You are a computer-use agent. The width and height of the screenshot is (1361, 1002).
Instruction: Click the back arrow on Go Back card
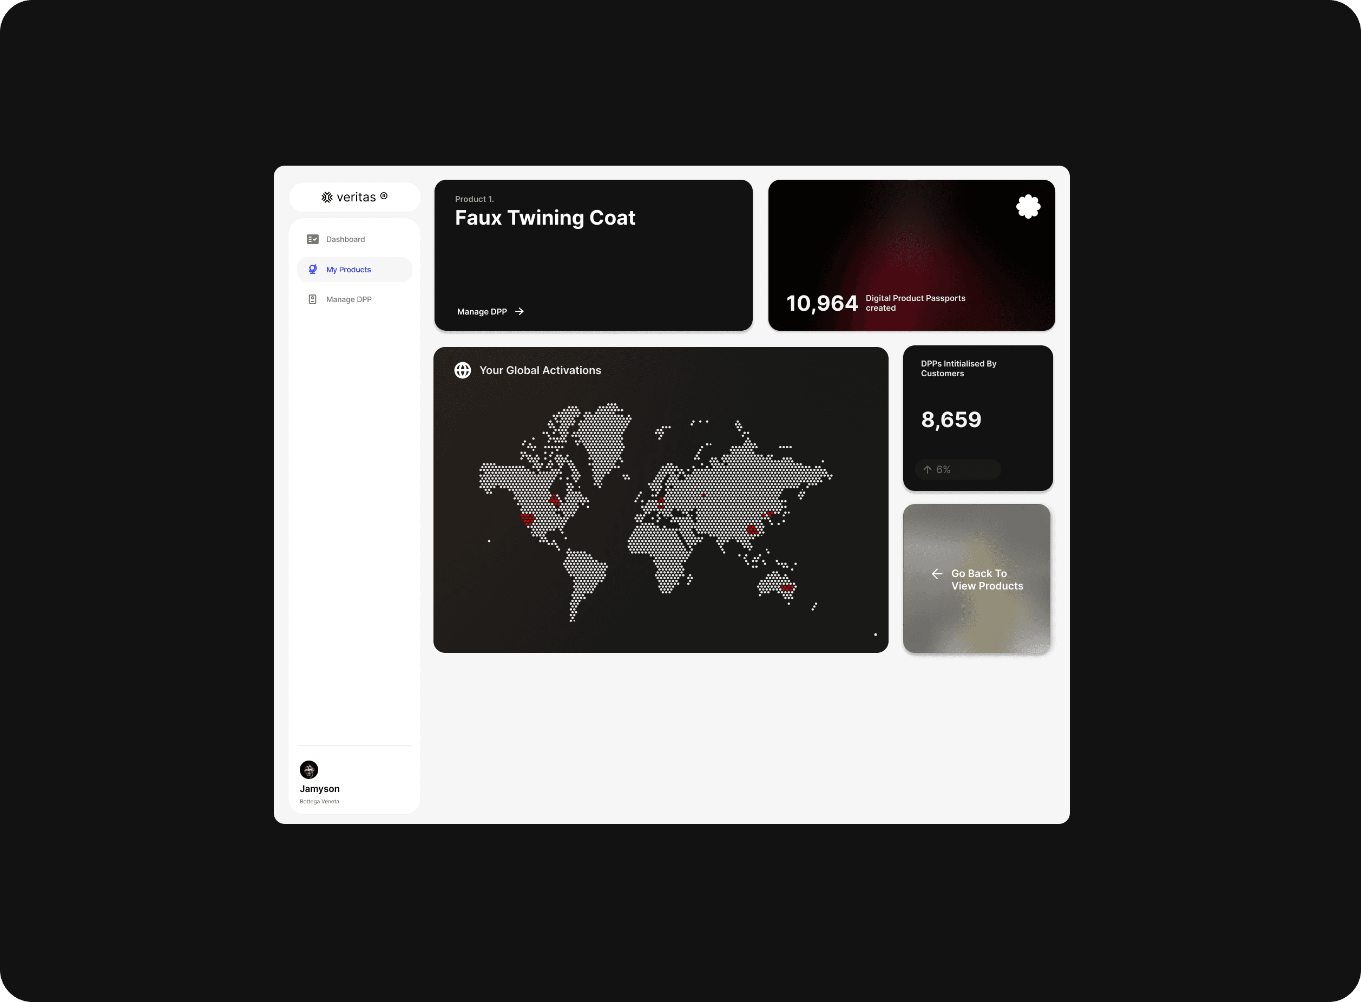(x=937, y=574)
